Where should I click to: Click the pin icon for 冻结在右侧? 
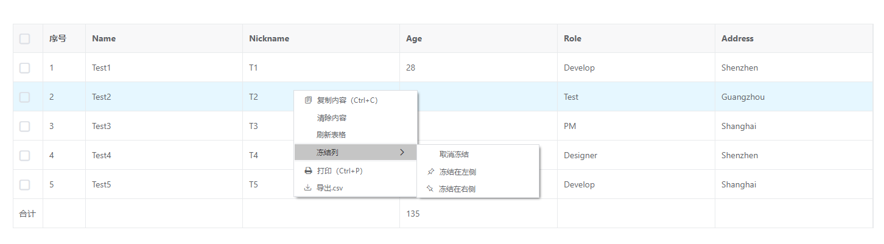tap(430, 189)
